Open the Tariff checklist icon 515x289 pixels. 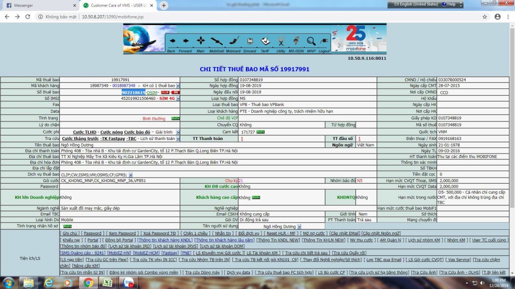click(x=265, y=41)
